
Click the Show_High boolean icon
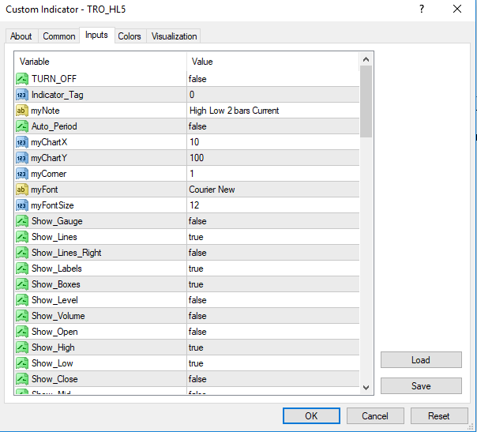(x=22, y=347)
